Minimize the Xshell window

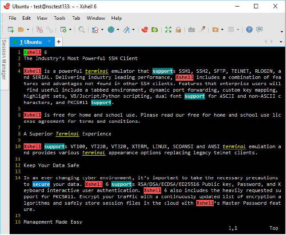tap(237, 6)
